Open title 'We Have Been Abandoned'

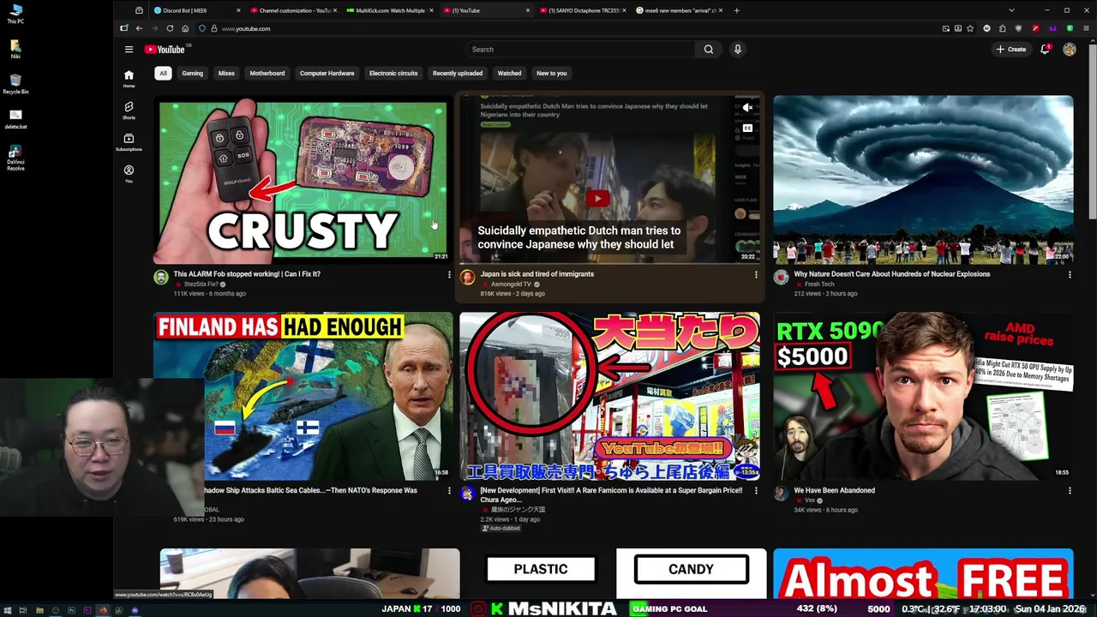(834, 491)
